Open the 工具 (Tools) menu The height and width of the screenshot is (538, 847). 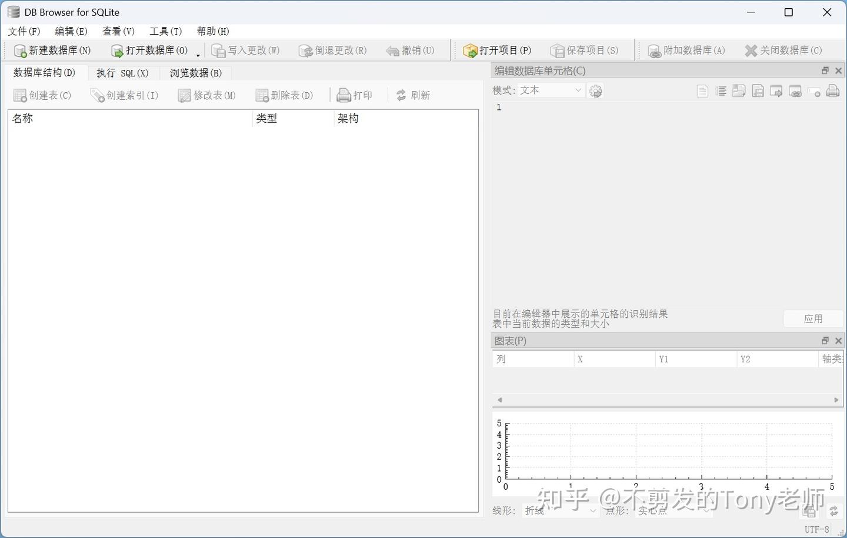165,31
